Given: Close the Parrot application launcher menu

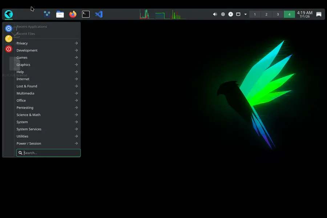Looking at the screenshot, I should coord(9,14).
